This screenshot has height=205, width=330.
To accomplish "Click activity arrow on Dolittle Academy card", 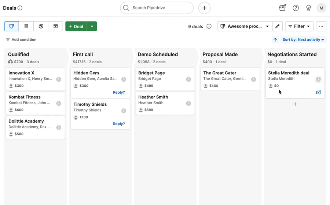I will coord(59,127).
